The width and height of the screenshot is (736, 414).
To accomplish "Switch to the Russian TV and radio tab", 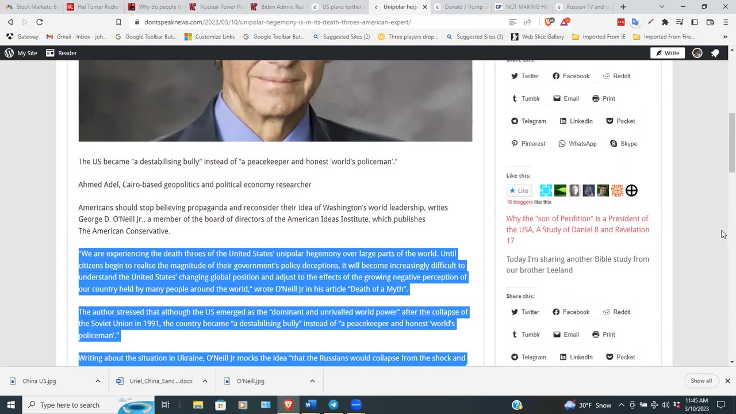I will (x=582, y=7).
